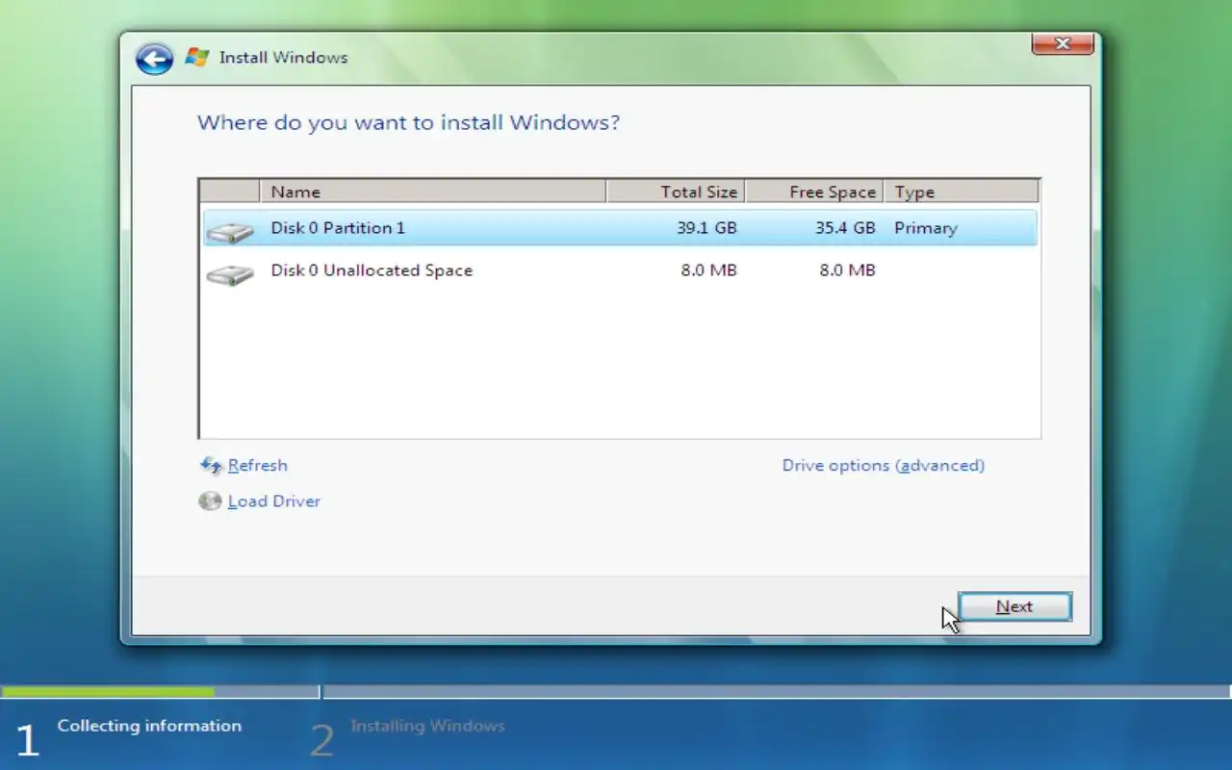Image resolution: width=1232 pixels, height=770 pixels.
Task: Sort by the Total Size column header
Action: click(x=676, y=192)
